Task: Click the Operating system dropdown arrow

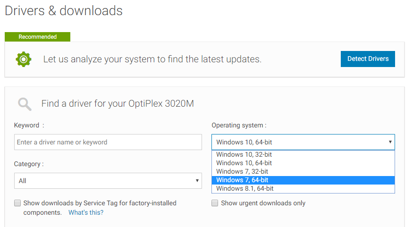Action: 390,142
